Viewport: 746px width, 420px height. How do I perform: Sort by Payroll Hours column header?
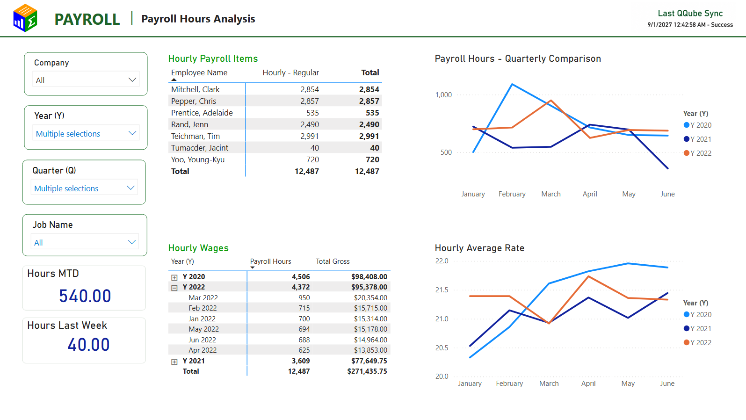270,261
